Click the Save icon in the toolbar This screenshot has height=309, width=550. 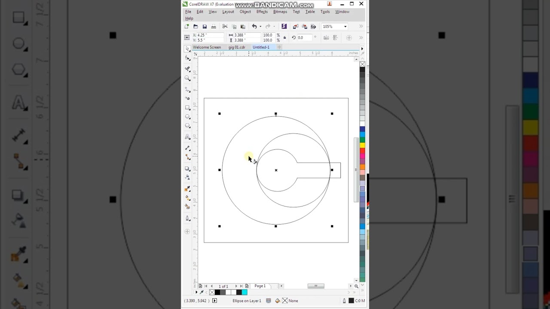coord(205,27)
